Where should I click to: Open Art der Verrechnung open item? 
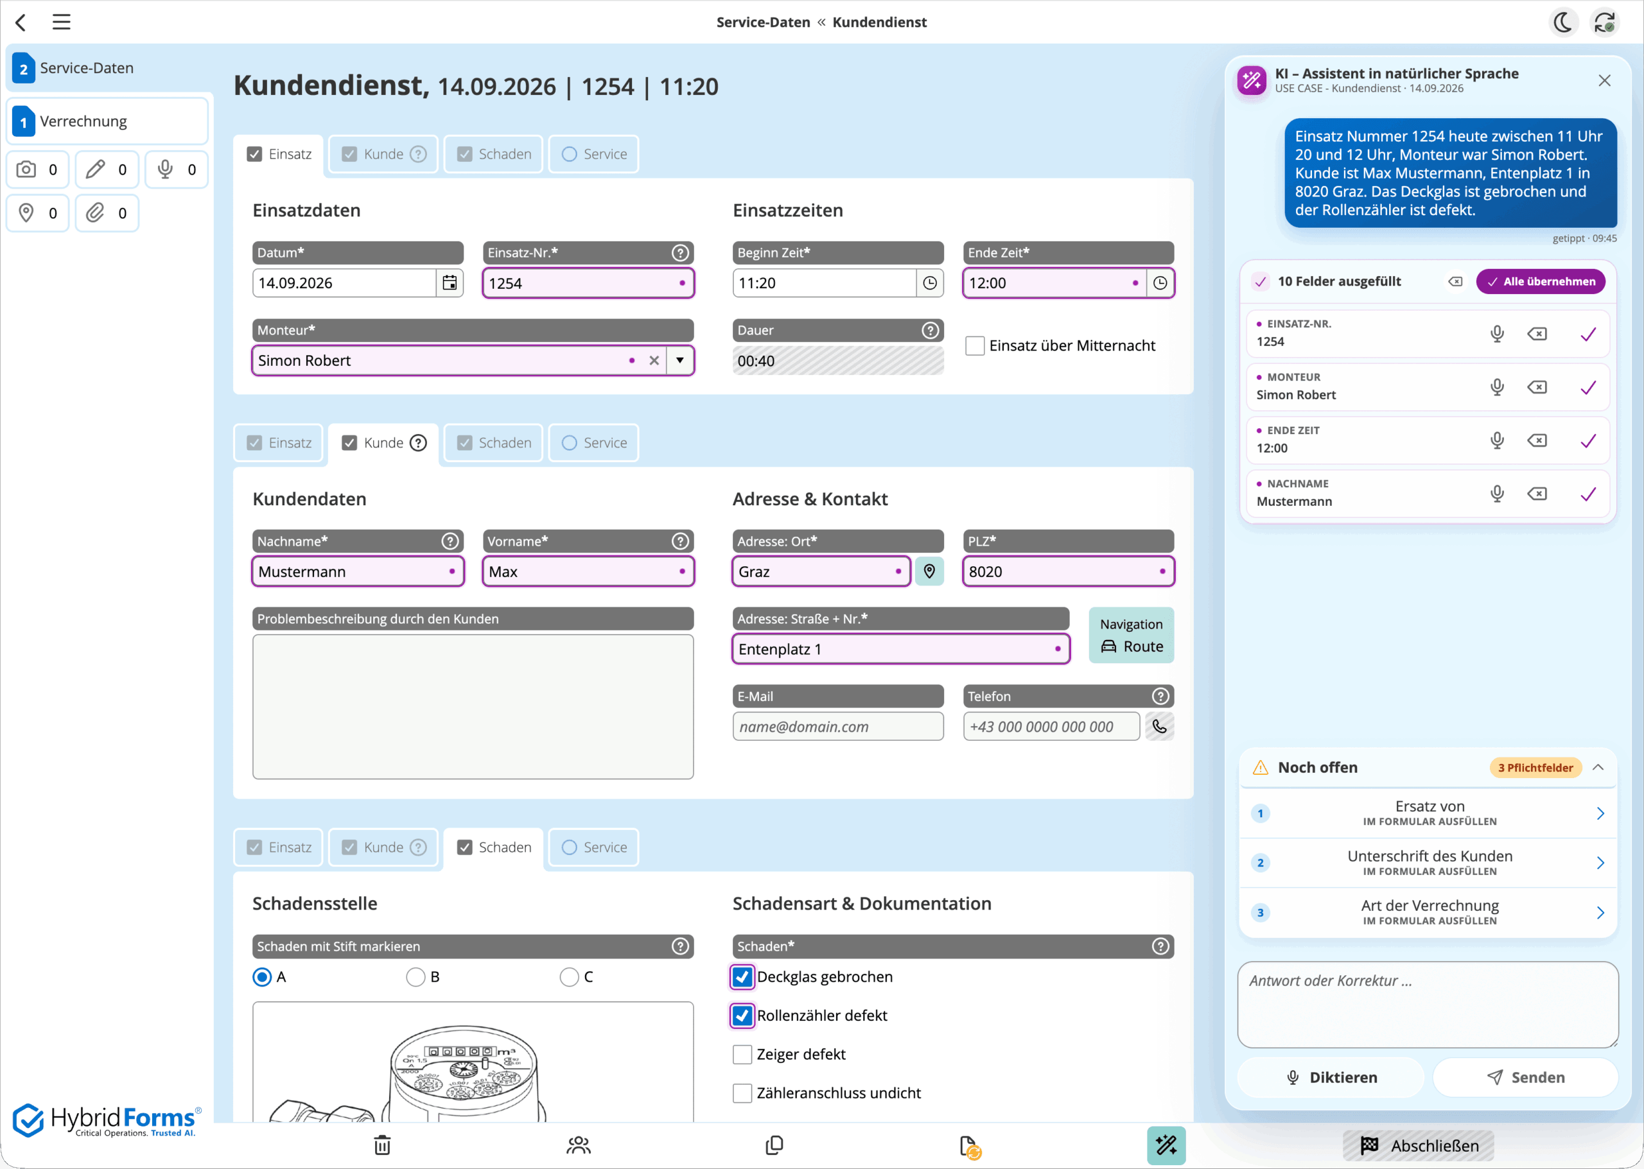pos(1428,913)
